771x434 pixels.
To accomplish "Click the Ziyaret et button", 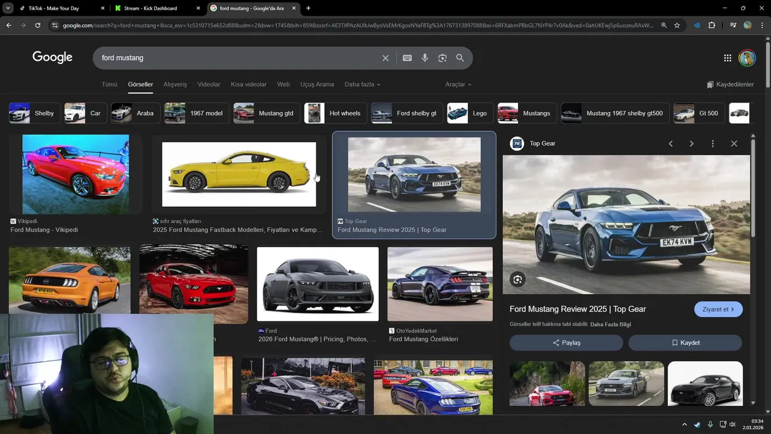I will pyautogui.click(x=718, y=309).
